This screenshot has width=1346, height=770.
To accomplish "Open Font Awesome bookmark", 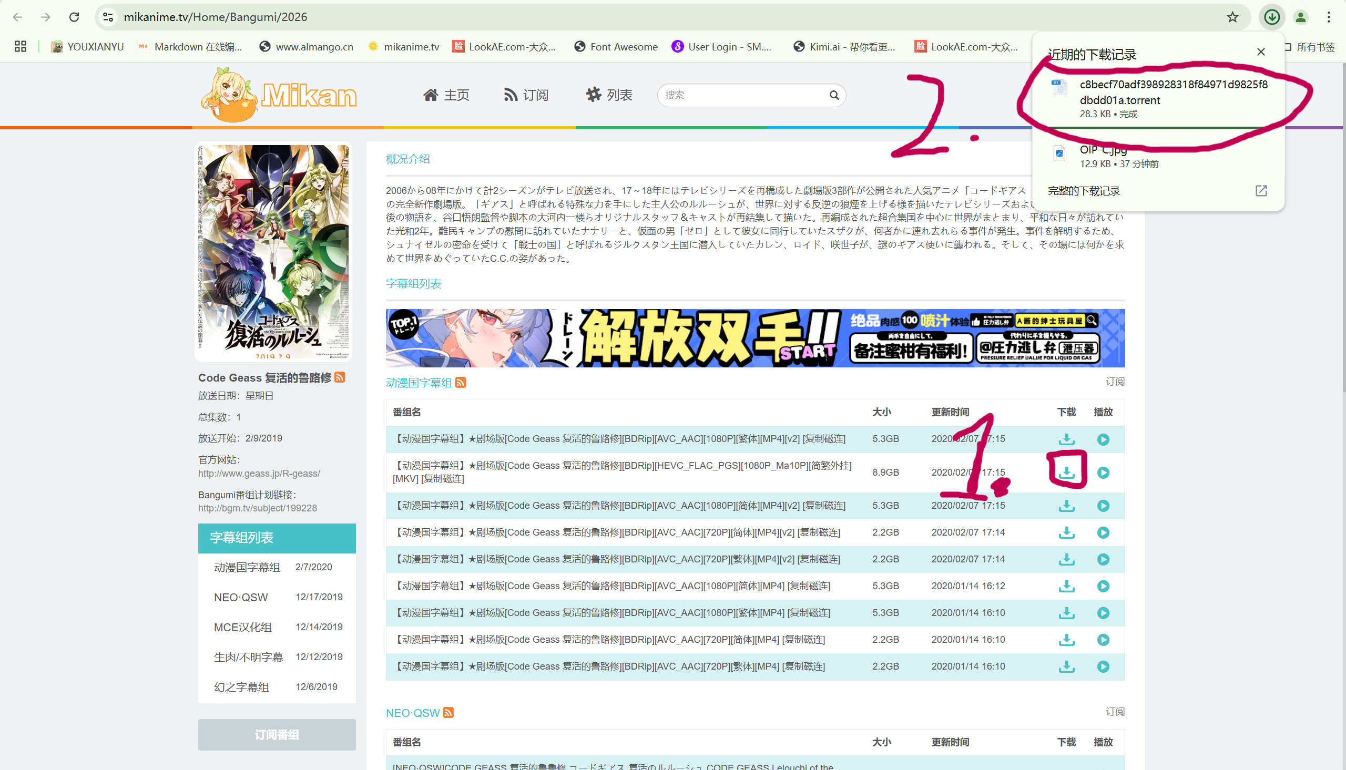I will (616, 47).
